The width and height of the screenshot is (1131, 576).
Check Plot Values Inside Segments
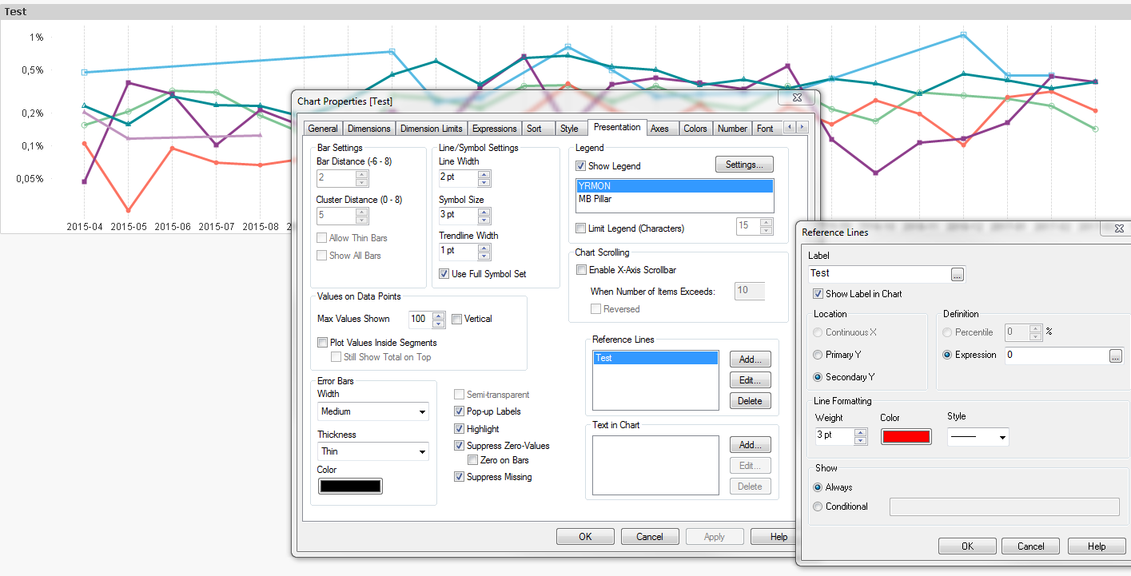(x=322, y=343)
